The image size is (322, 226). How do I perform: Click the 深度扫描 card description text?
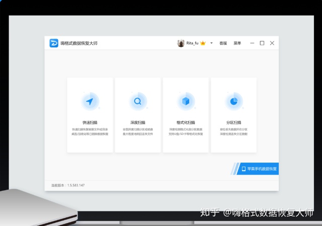pyautogui.click(x=138, y=132)
